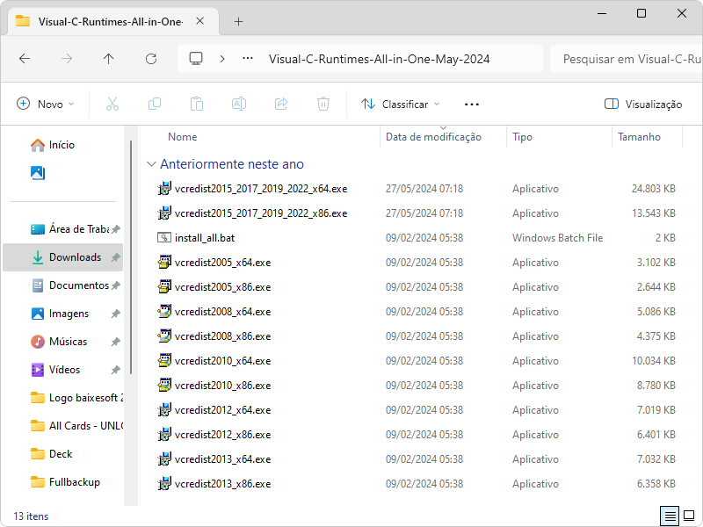Click the Cut scissors icon

(112, 104)
